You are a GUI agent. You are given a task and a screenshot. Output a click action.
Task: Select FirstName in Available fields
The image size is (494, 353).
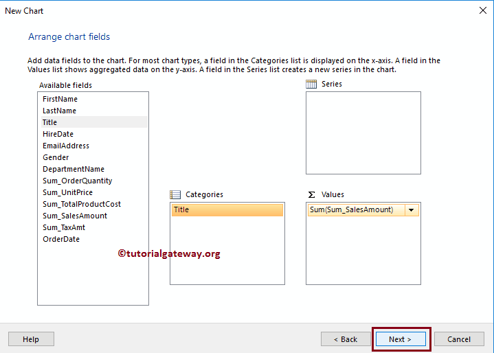pos(60,99)
